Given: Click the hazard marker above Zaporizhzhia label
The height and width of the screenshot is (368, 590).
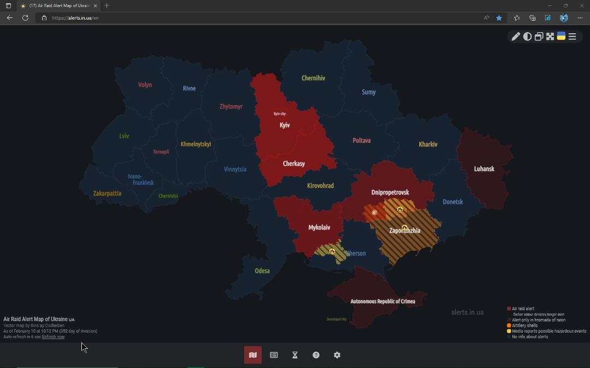Looking at the screenshot, I should tap(404, 227).
